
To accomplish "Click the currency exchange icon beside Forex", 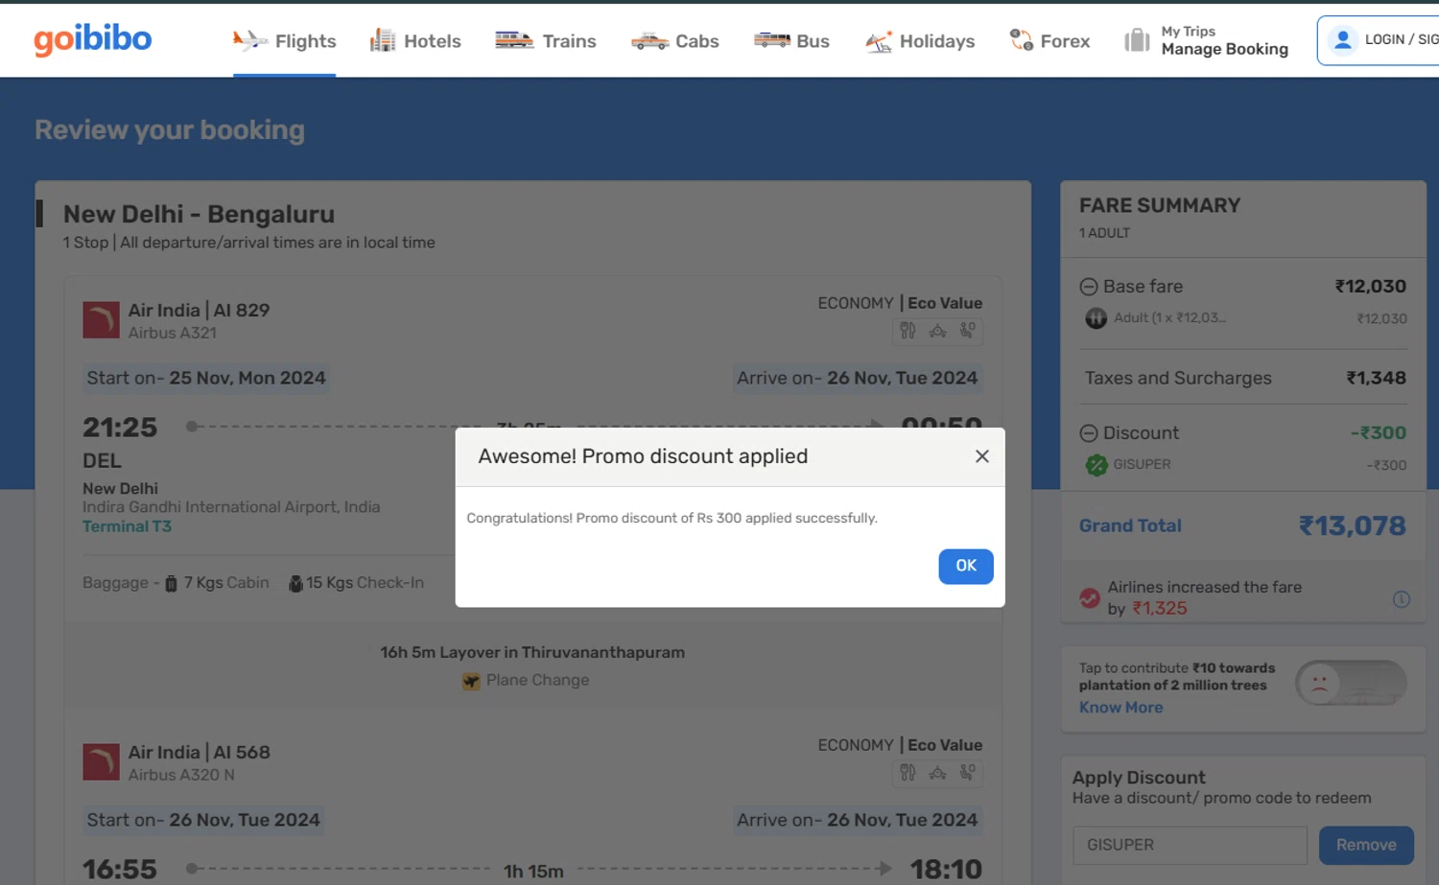I will click(x=1021, y=39).
